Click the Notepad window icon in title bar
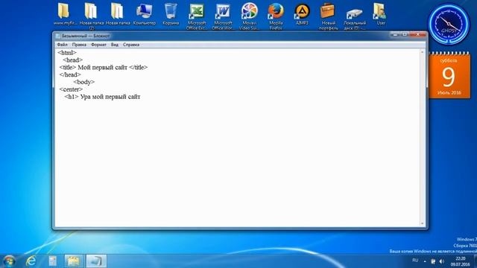 coord(57,36)
